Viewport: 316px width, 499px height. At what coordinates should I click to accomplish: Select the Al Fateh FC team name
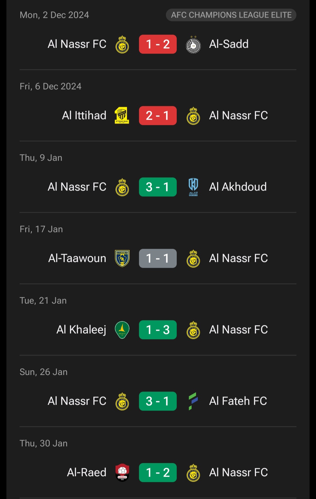[x=238, y=401]
